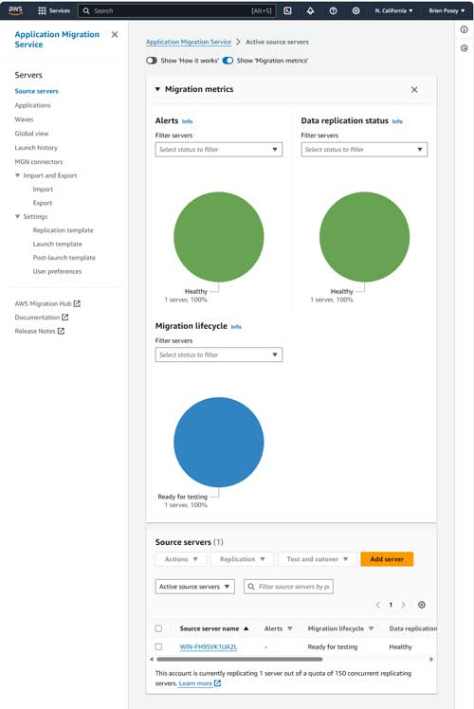474x709 pixels.
Task: Open the Services grid menu icon
Action: coord(42,10)
